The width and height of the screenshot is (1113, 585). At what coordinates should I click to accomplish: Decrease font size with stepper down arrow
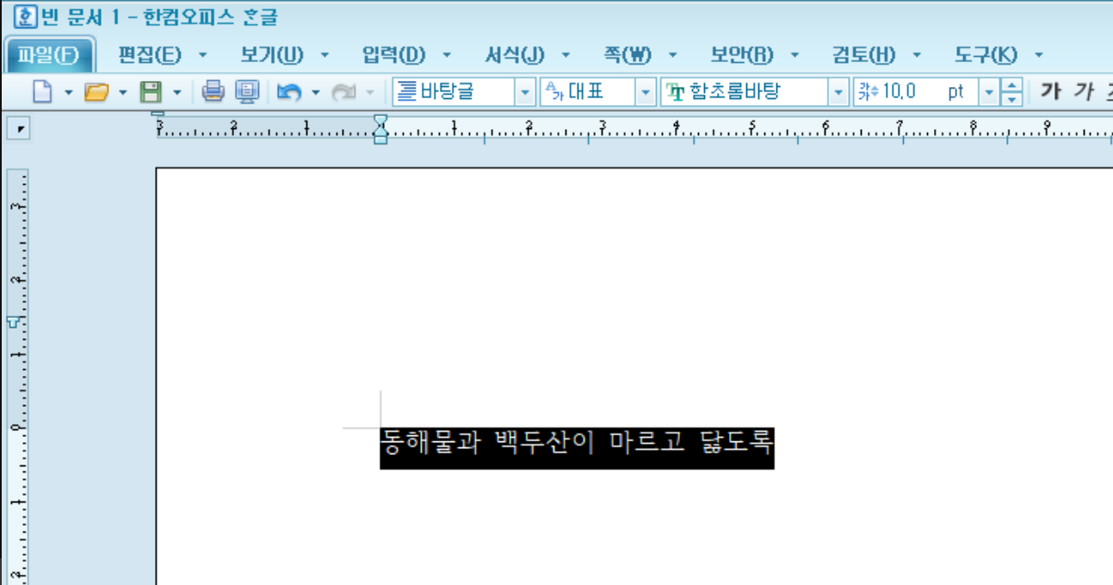pos(1012,98)
